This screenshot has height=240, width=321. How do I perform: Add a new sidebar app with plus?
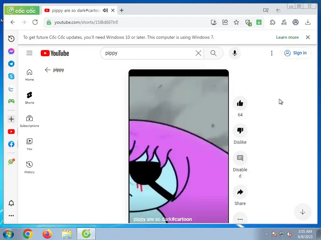coord(11,119)
